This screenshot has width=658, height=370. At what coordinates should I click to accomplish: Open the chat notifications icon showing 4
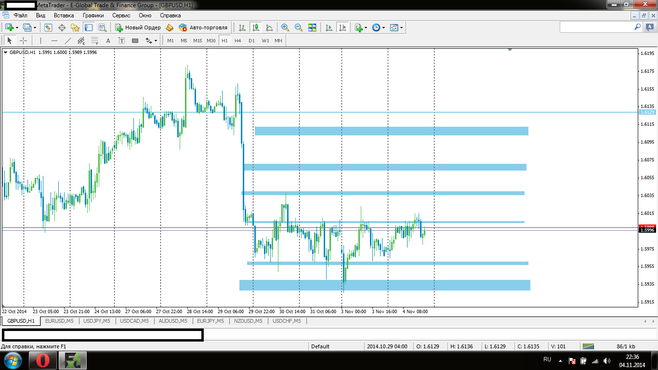[x=650, y=27]
